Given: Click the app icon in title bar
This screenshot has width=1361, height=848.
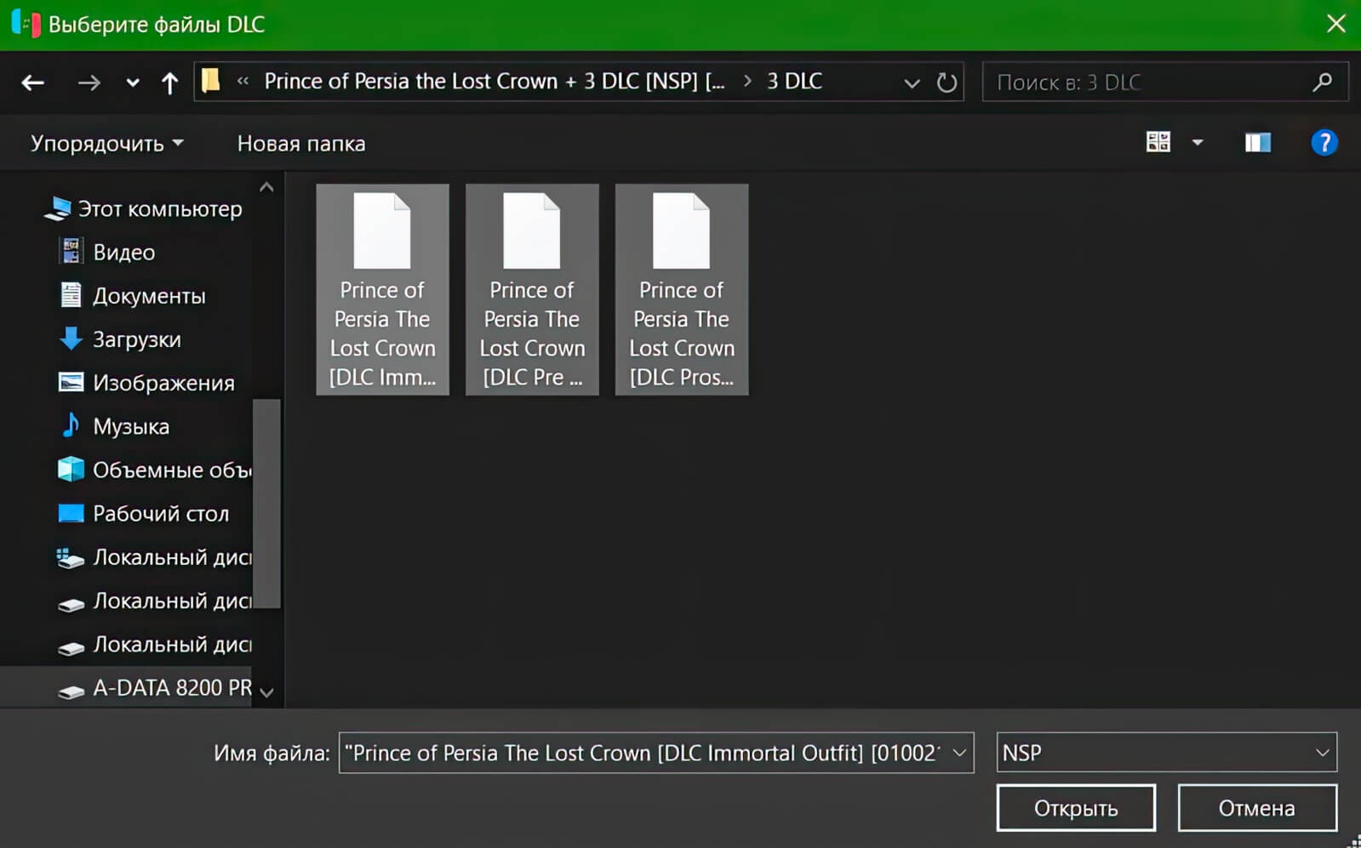Looking at the screenshot, I should pyautogui.click(x=26, y=24).
